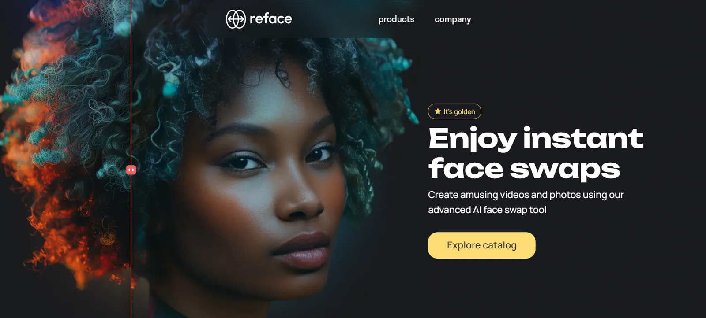Select the "It's golden" badge label
Screen dimensions: 706x318
(454, 111)
